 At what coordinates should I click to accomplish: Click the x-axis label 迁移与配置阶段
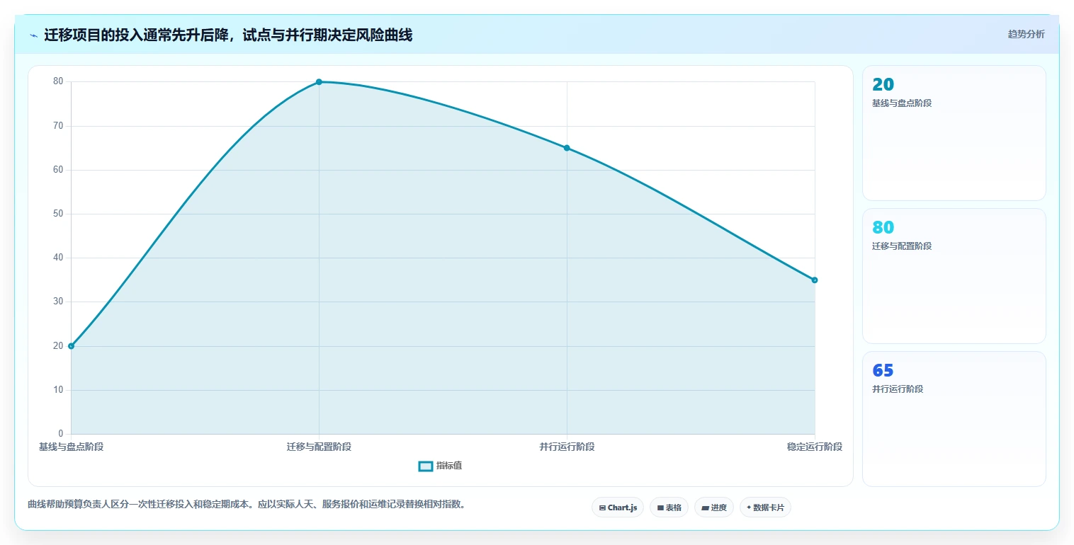point(319,447)
